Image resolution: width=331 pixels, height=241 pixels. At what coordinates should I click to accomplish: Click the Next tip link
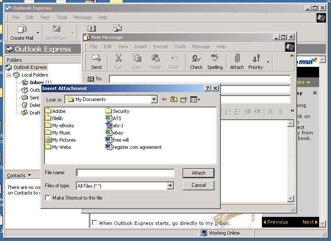(310, 222)
